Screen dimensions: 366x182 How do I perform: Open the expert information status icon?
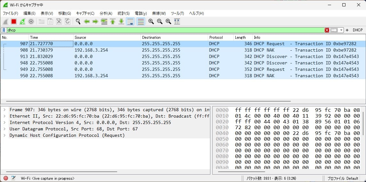click(x=6, y=178)
